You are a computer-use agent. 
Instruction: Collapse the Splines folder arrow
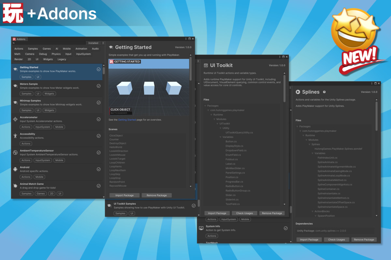pos(310,144)
